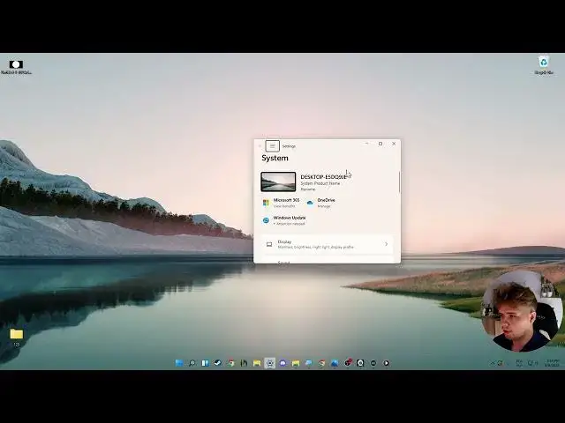Image resolution: width=565 pixels, height=423 pixels.
Task: Maximize the Settings window
Action: (380, 144)
